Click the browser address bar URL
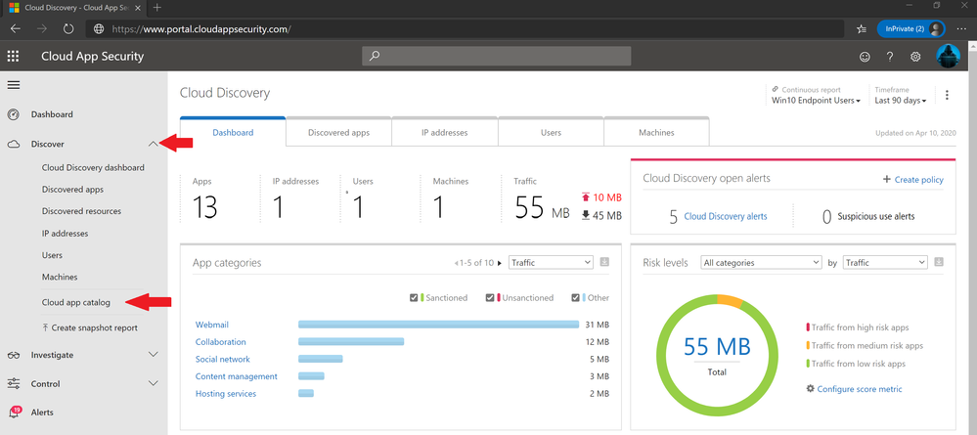 pyautogui.click(x=201, y=28)
